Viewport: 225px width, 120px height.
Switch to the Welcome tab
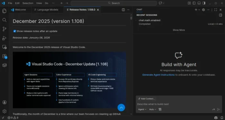pyautogui.click(x=20, y=10)
